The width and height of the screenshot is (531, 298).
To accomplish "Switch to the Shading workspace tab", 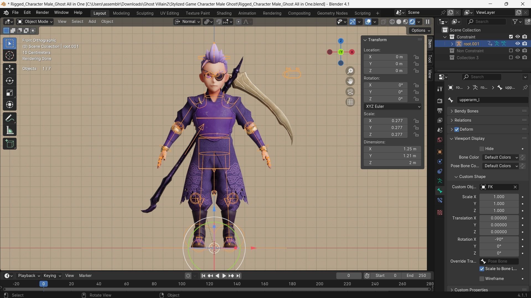I will pos(224,13).
